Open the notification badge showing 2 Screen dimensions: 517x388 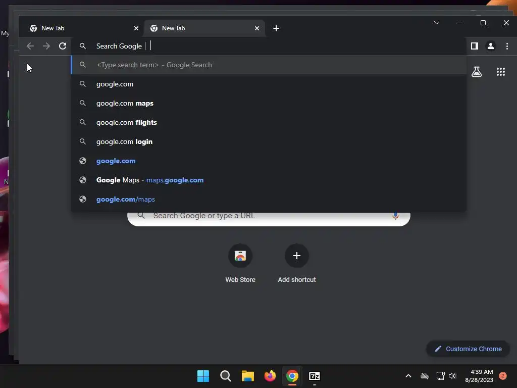pos(503,376)
